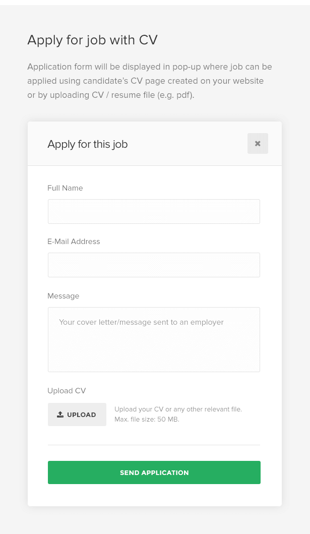This screenshot has height=534, width=310.
Task: Click the Message field label
Action: click(63, 296)
